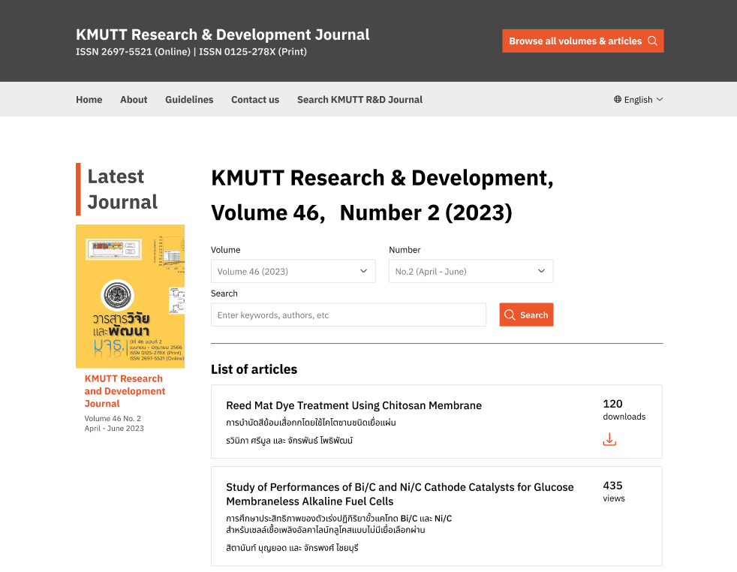This screenshot has width=737, height=572.
Task: Click the globe icon next to English
Action: [616, 99]
